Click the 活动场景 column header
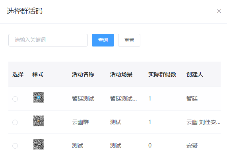 (121, 74)
